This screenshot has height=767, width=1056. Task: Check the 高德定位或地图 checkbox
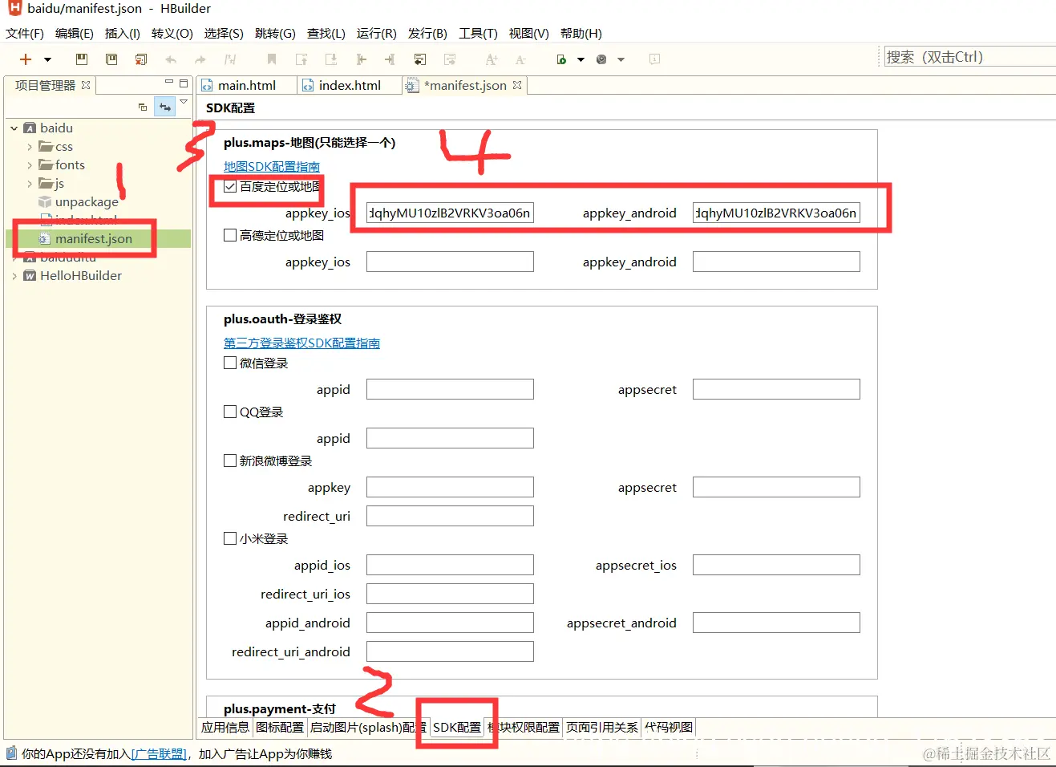coord(230,235)
